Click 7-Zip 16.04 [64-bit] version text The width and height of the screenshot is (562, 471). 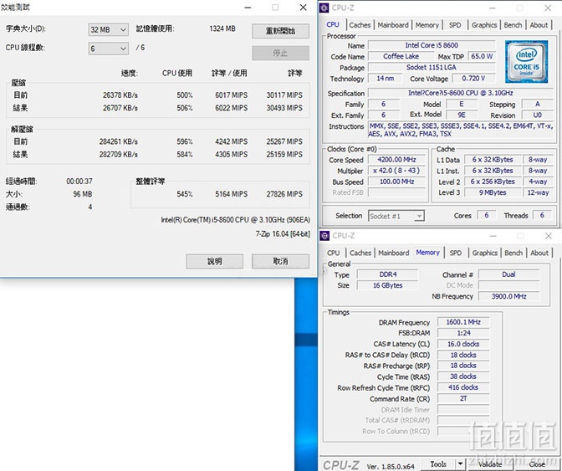point(283,233)
